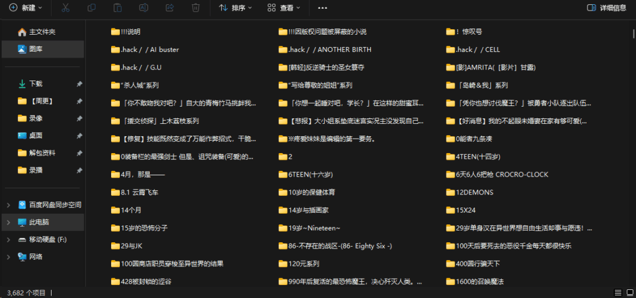Click the Cut scissors icon in toolbar
636x298 pixels.
(66, 8)
